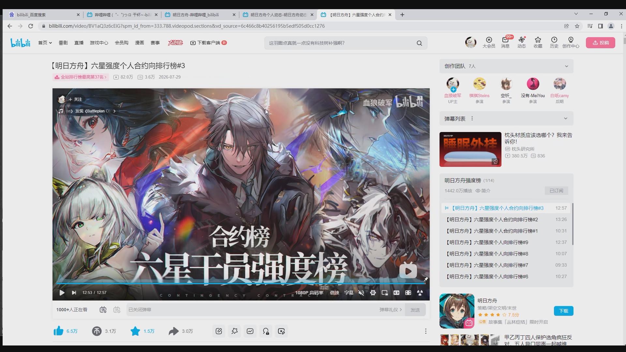Viewport: 626px width, 352px height.
Task: Click the 发送 send button
Action: tap(415, 310)
